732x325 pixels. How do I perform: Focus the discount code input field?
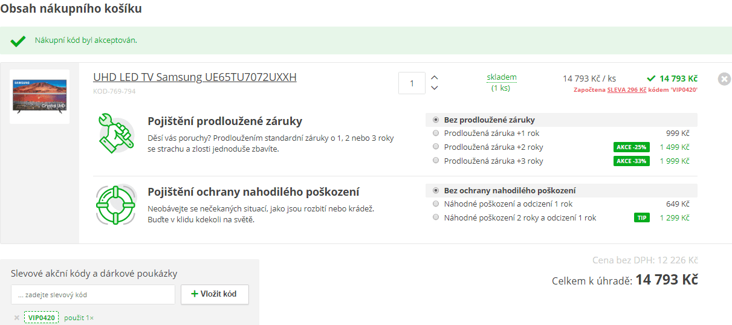(93, 295)
